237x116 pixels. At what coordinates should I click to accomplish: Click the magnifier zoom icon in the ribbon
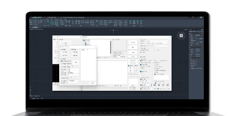[73, 21]
